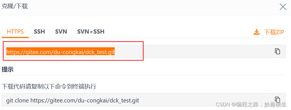Switch to the SVN+SSH tab
Viewport: 291px width, 110px height.
(x=91, y=32)
